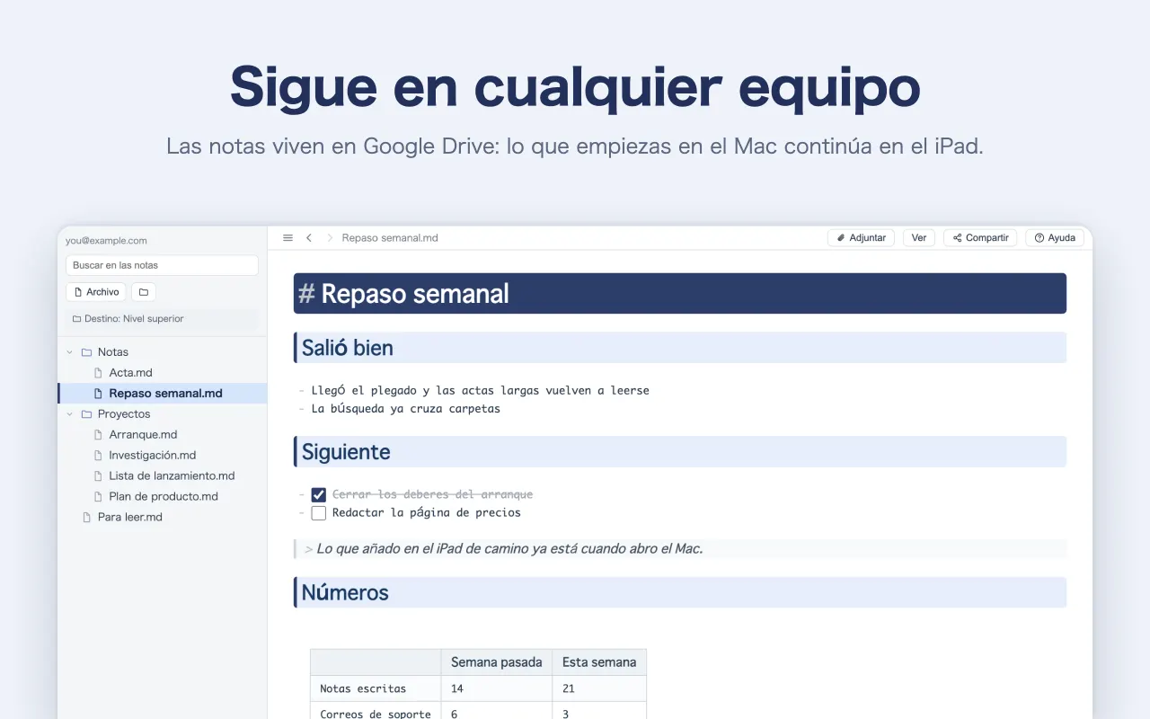Click the 'Semana pasada' table header
The image size is (1150, 719).
(x=497, y=662)
